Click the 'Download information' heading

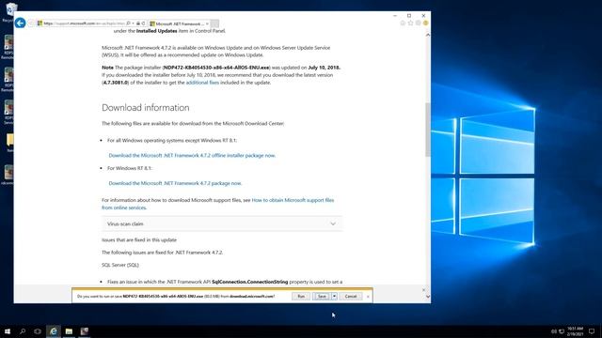pyautogui.click(x=146, y=108)
